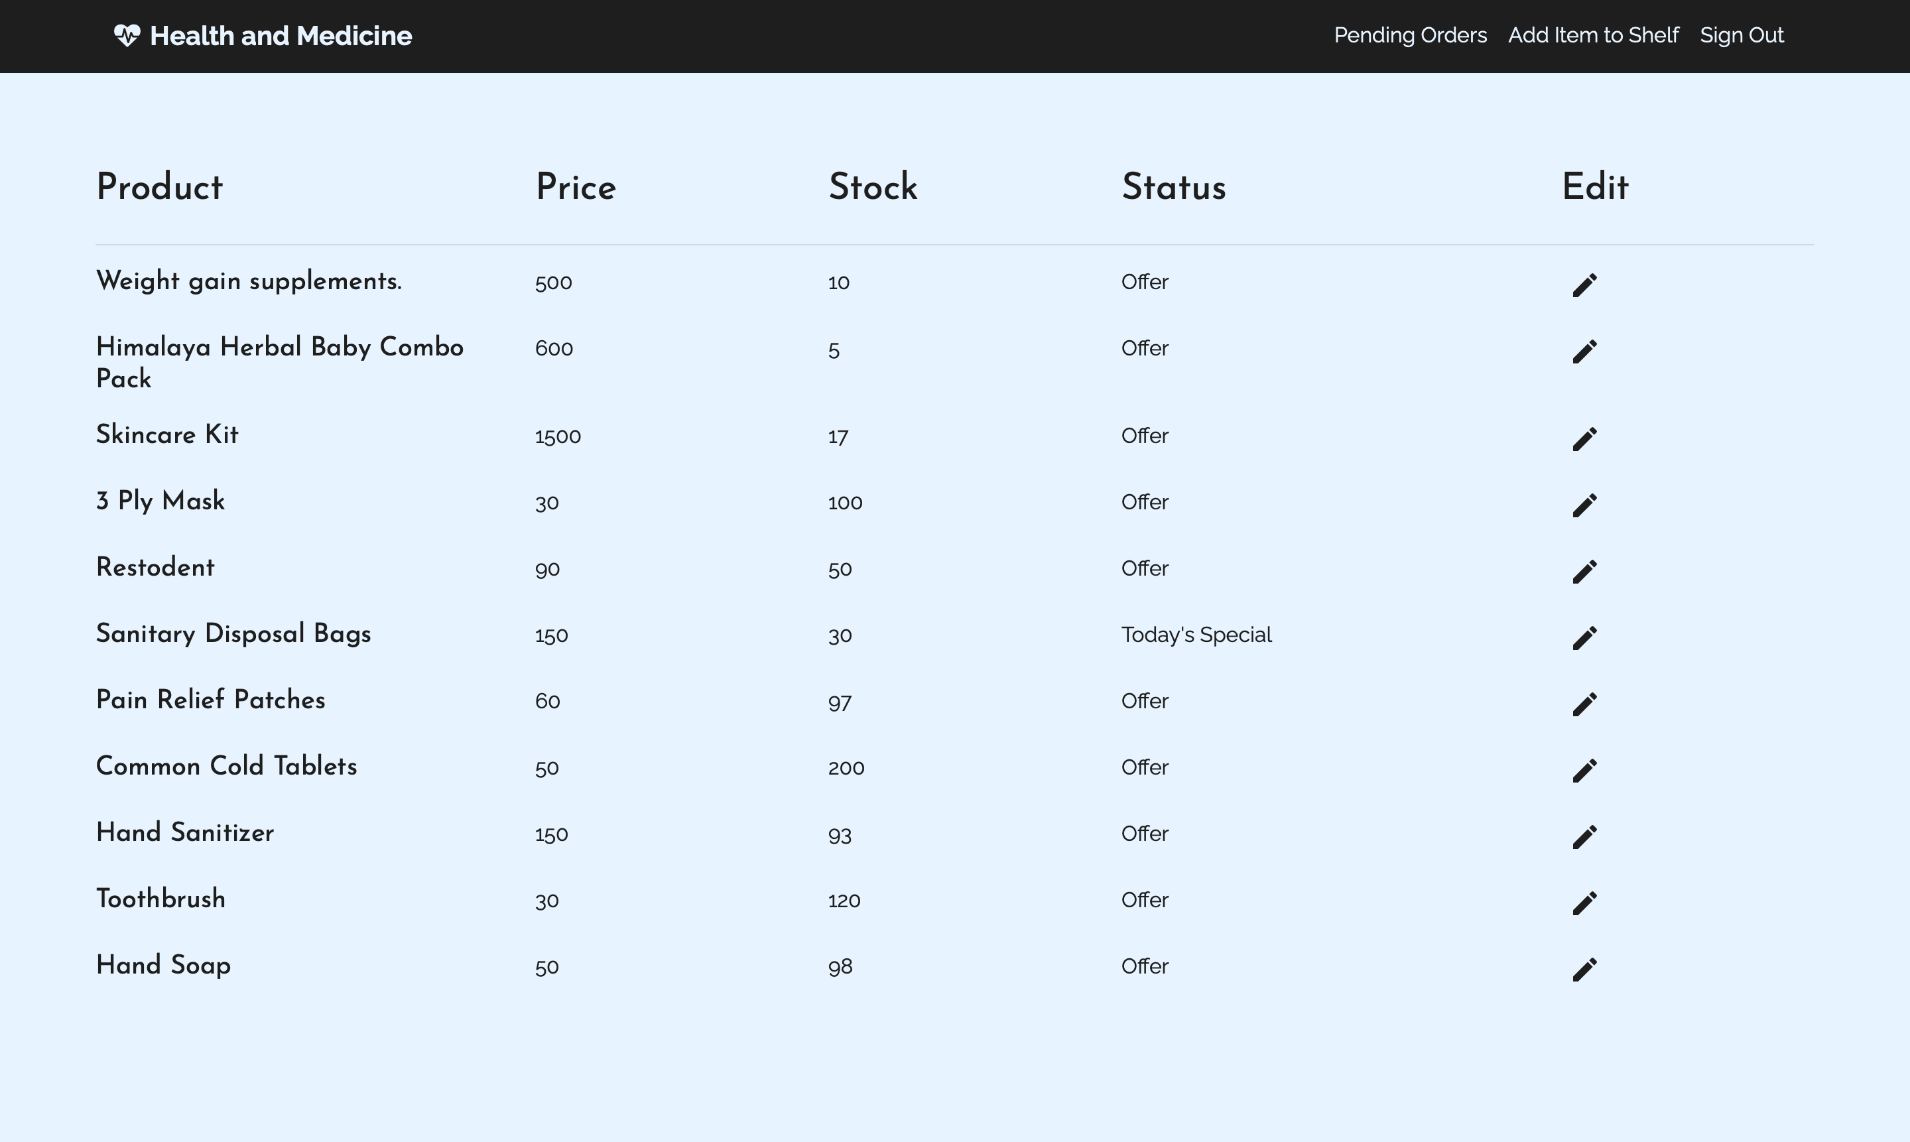Go to Add Item to Shelf

(1593, 35)
